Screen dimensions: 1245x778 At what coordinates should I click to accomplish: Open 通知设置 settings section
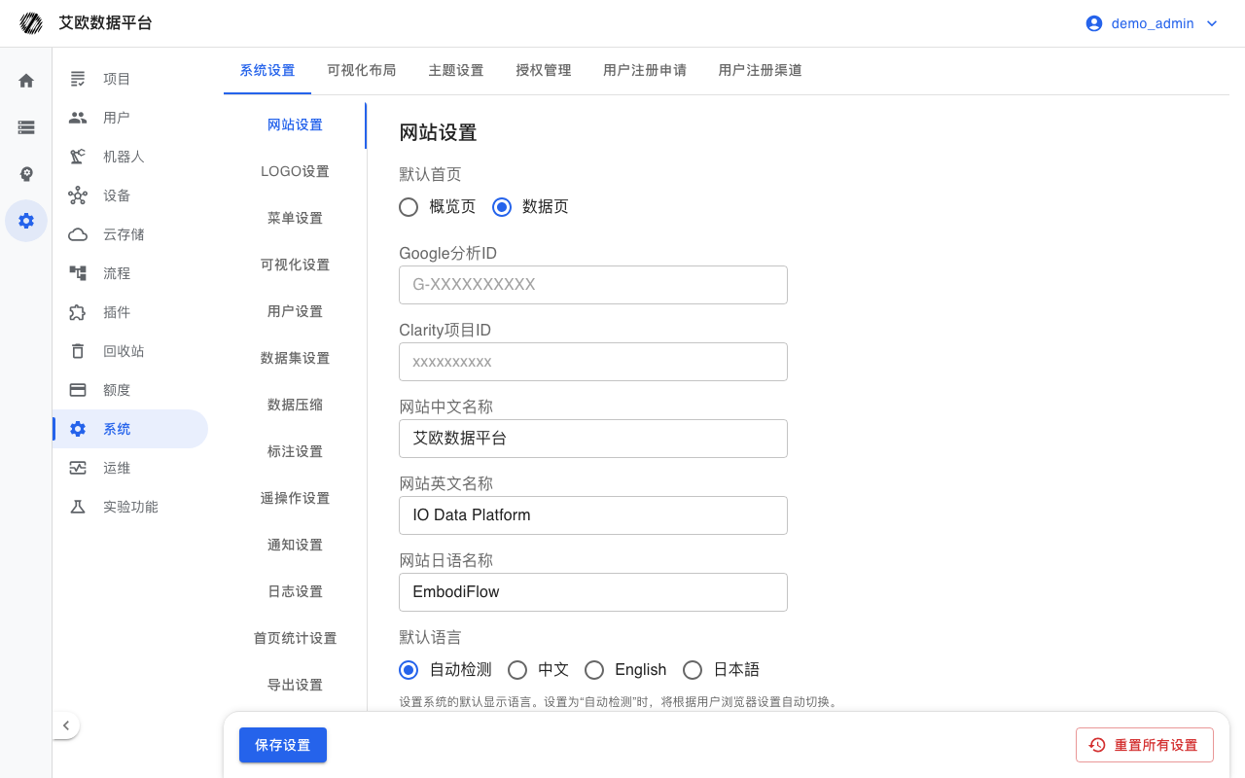296,545
